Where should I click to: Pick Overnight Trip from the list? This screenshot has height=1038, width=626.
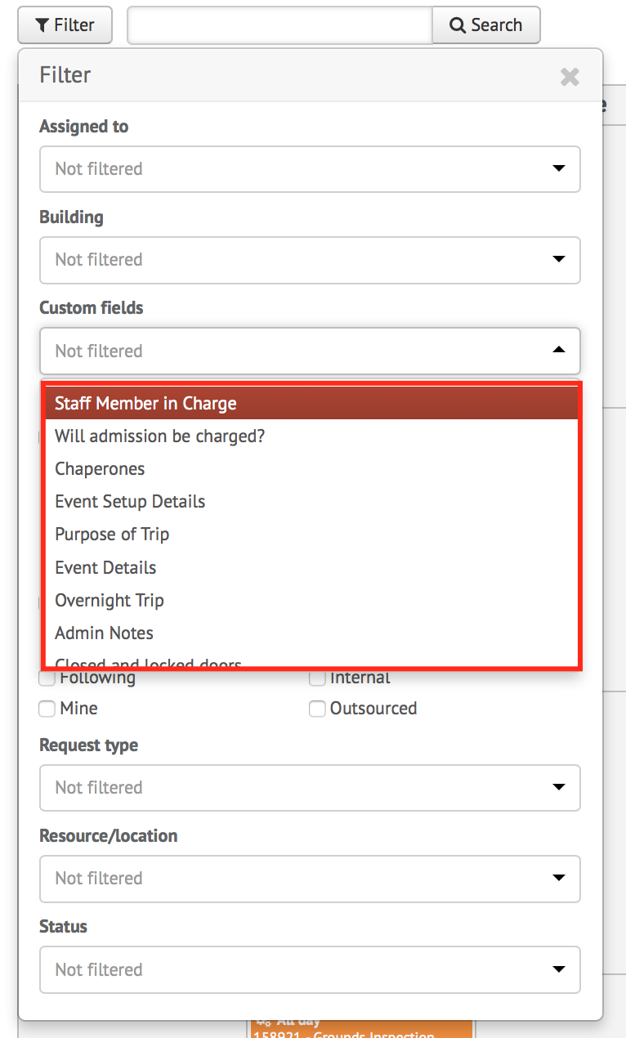312,600
